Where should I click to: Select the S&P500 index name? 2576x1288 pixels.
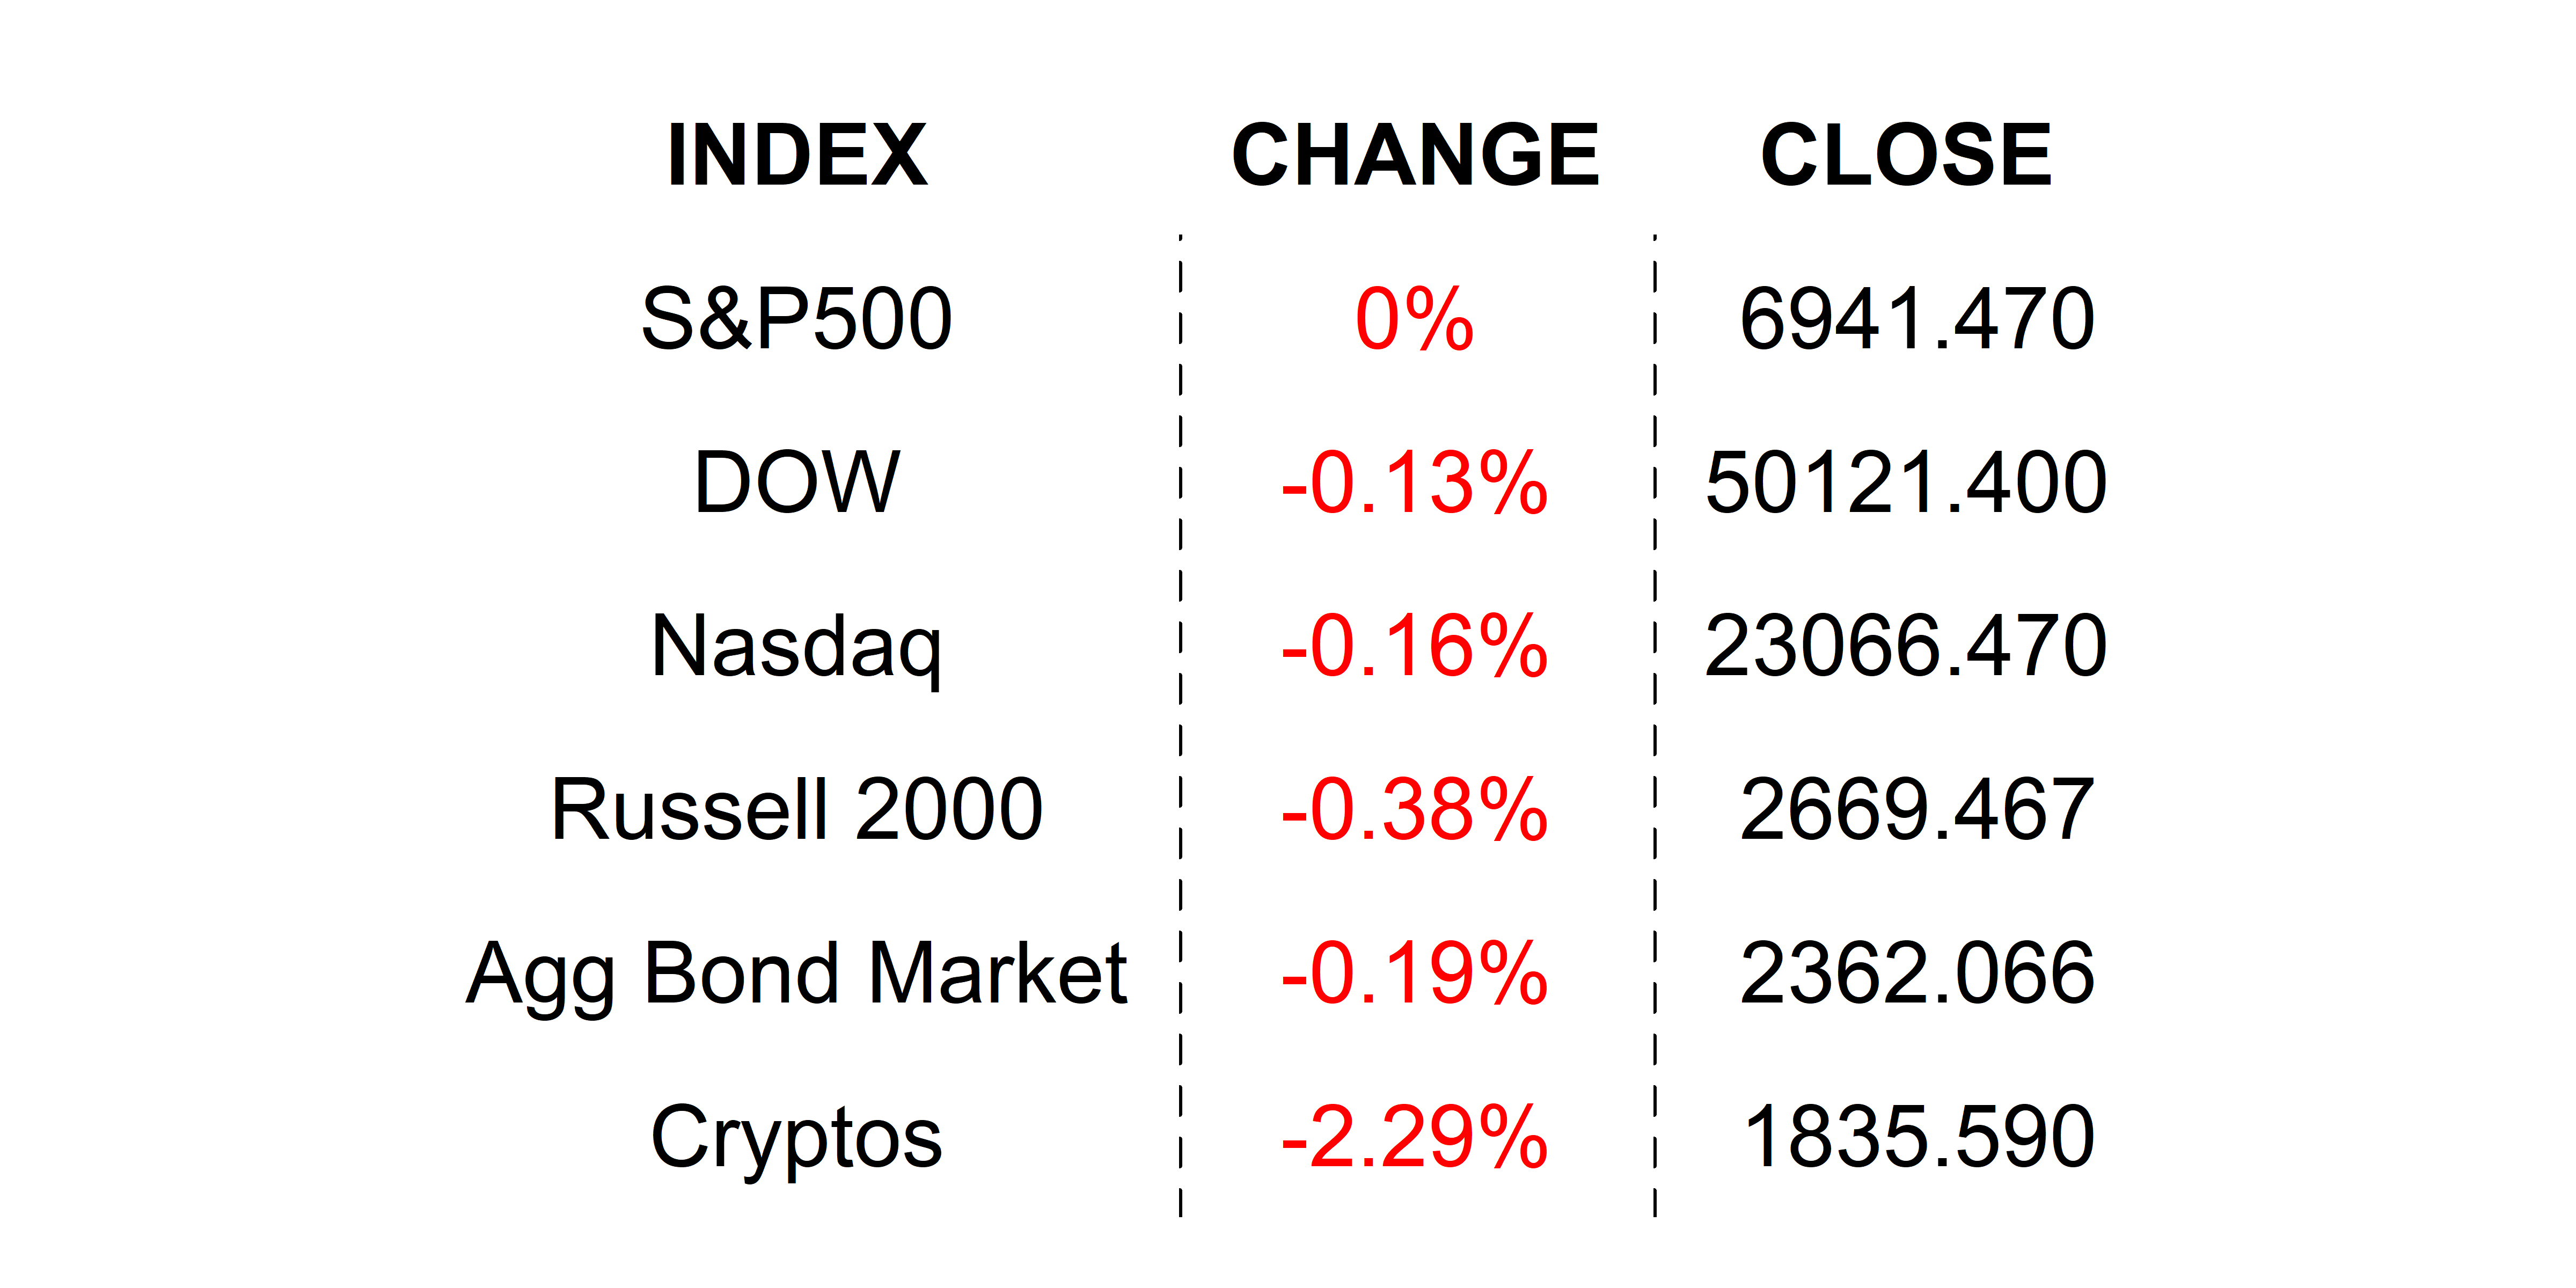pos(797,319)
